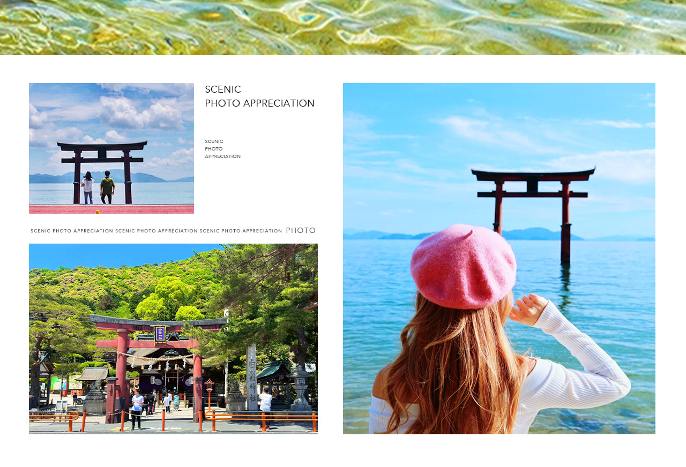This screenshot has height=467, width=686.
Task: Open the small torii gate thumbnail photo
Action: click(x=111, y=148)
